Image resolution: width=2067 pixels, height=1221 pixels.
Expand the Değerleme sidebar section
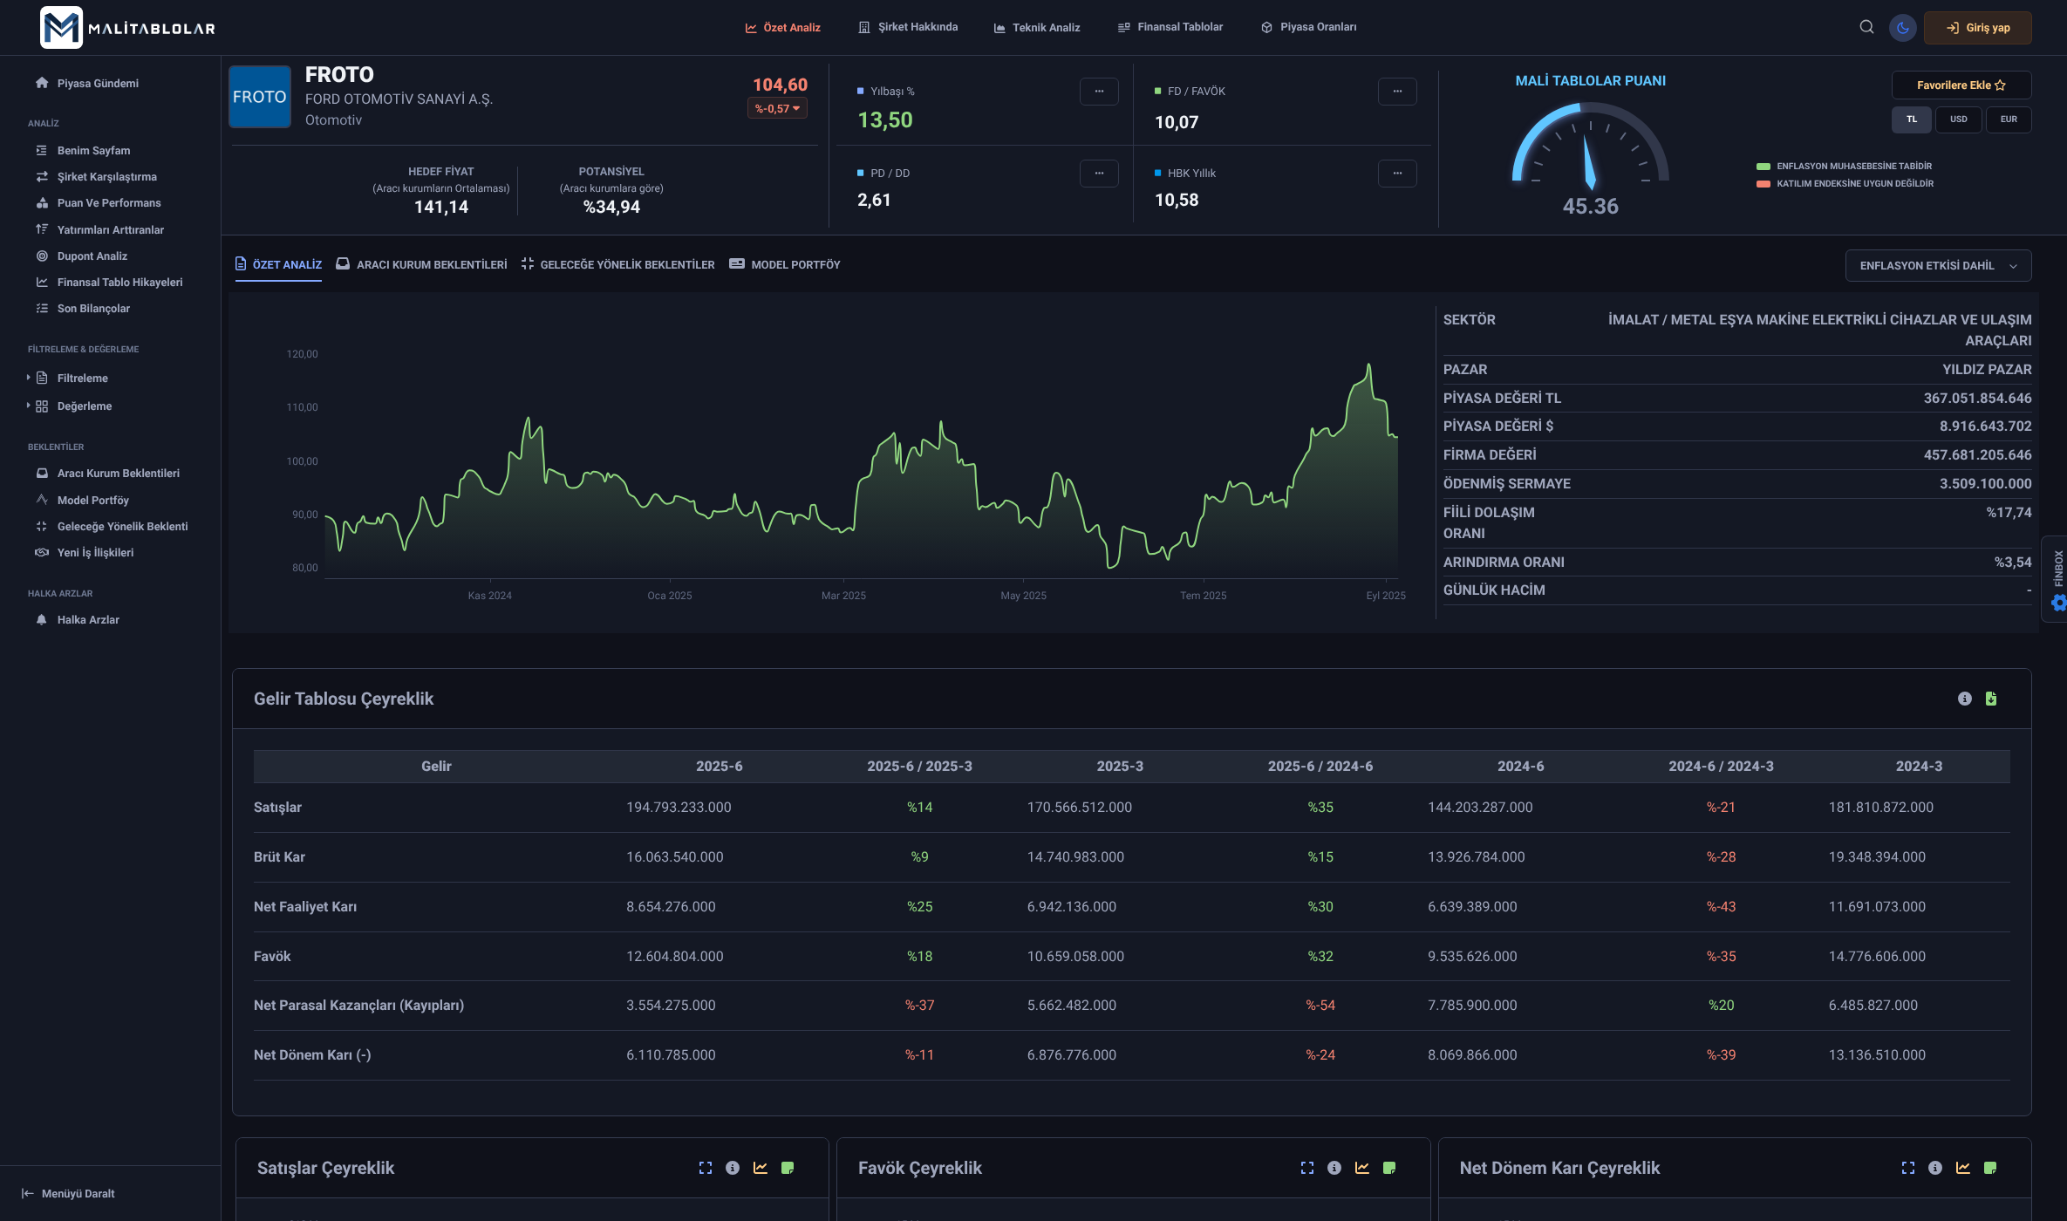84,406
